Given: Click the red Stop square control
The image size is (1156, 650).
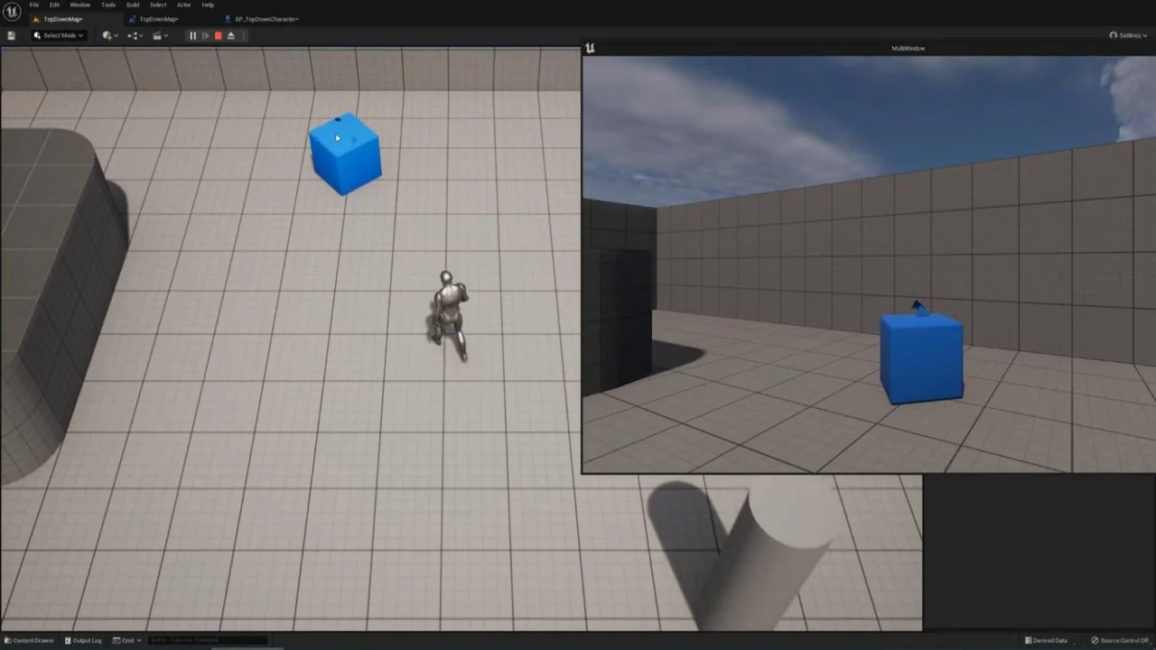Looking at the screenshot, I should click(218, 35).
